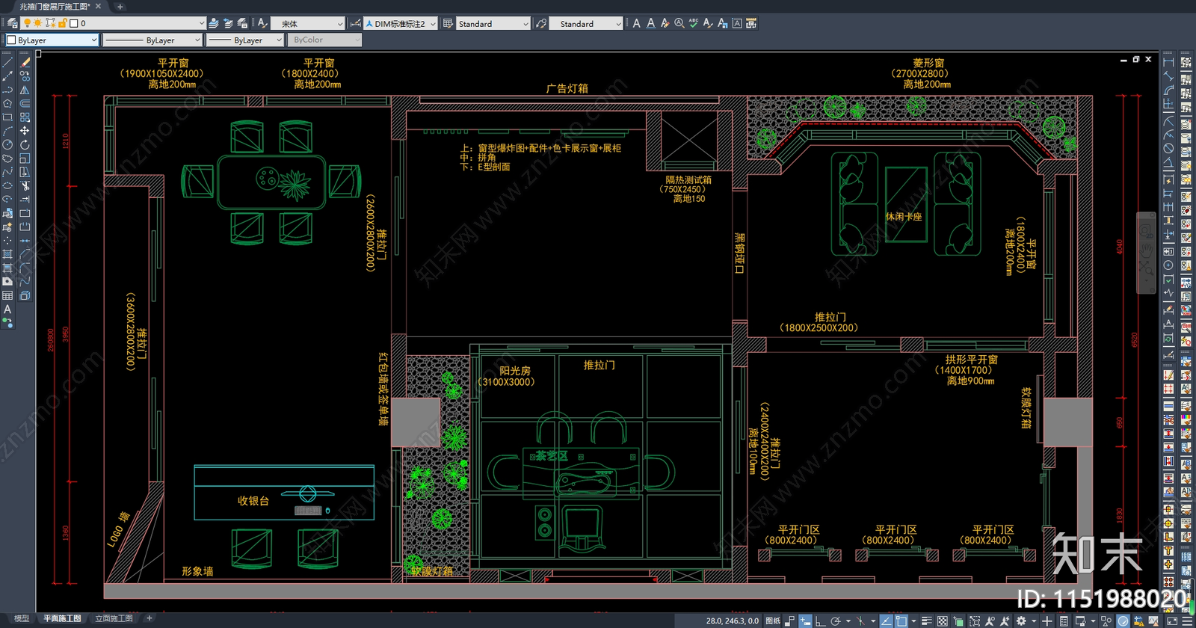
Task: Toggle transparency display in status bar
Action: [x=943, y=621]
